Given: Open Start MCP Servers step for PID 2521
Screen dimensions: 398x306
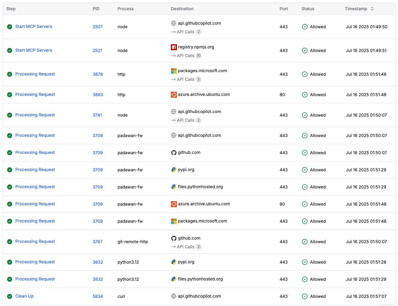Looking at the screenshot, I should click(34, 50).
